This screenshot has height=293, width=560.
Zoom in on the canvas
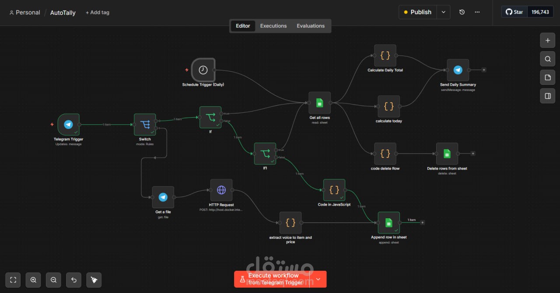point(33,280)
